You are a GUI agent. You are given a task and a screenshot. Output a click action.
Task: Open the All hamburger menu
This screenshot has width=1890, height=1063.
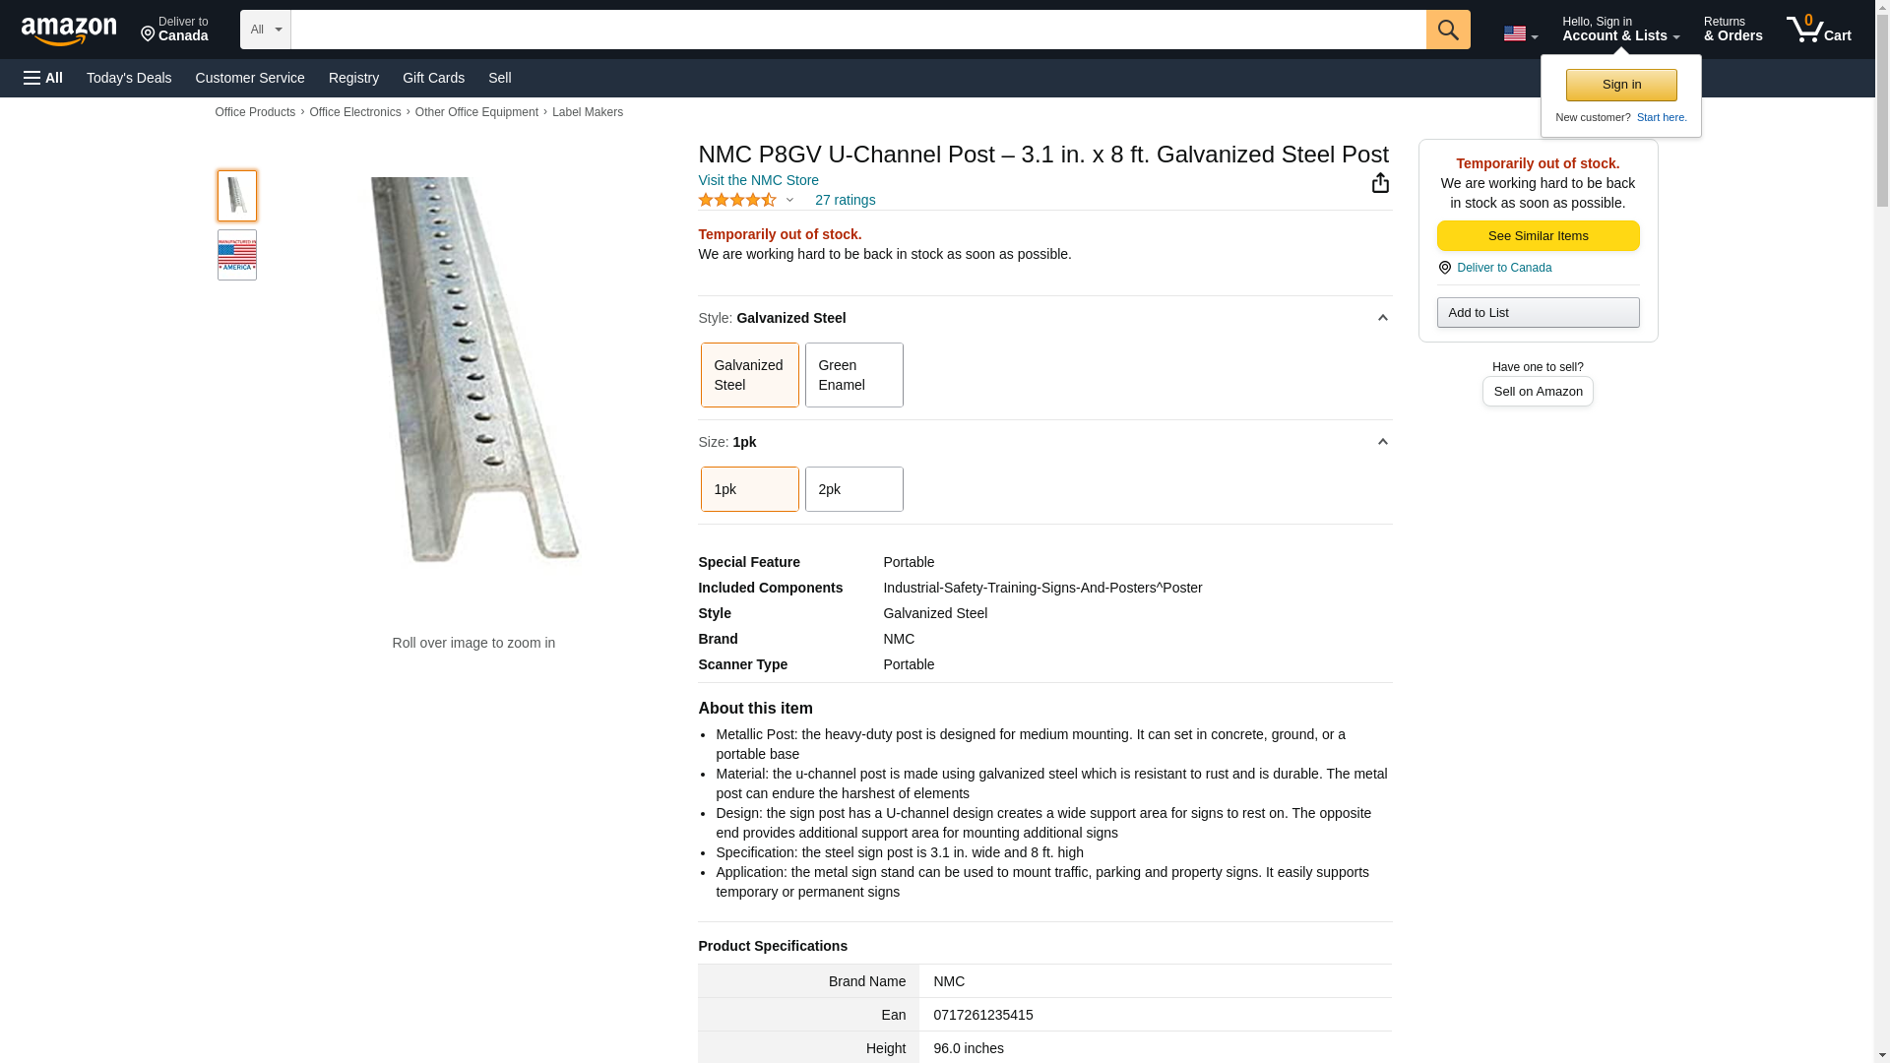[x=43, y=78]
